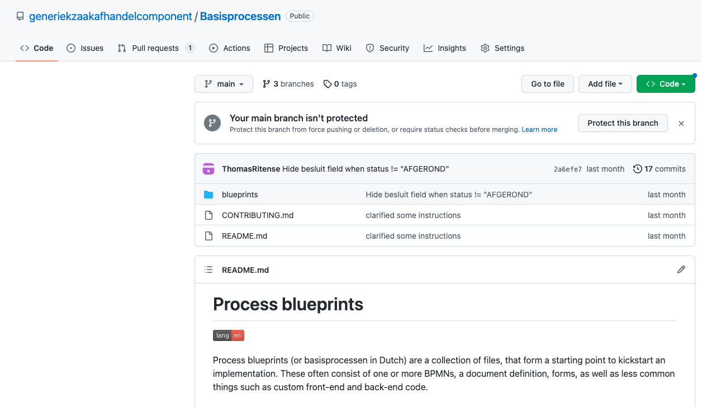Expand the green Code dropdown button
The height and width of the screenshot is (407, 702).
(x=665, y=84)
